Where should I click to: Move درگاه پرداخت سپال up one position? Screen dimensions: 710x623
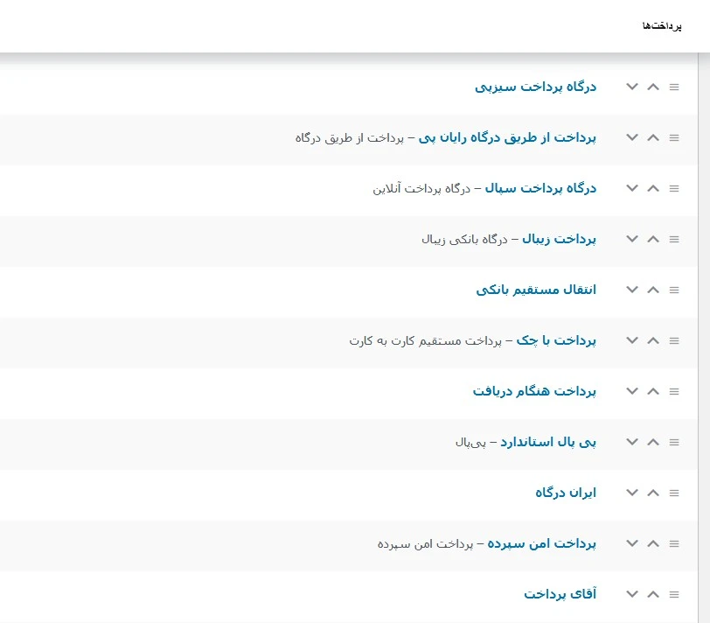[652, 188]
